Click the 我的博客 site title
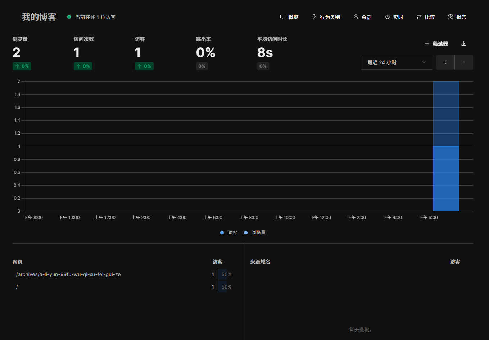 click(x=39, y=17)
